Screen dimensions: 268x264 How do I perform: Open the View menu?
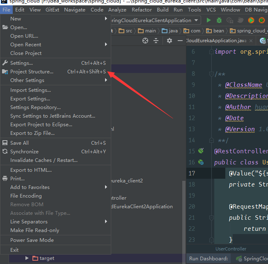pos(35,10)
